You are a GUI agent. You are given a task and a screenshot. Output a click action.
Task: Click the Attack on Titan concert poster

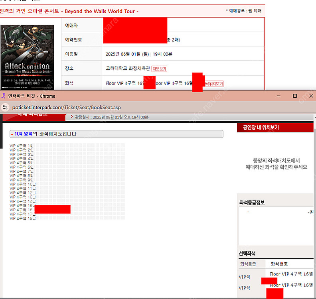coord(27,57)
